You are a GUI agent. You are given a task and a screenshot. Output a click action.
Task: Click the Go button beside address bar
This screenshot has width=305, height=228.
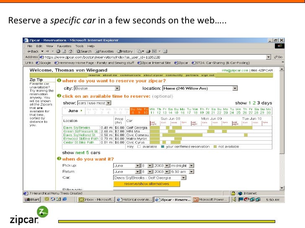click(278, 57)
